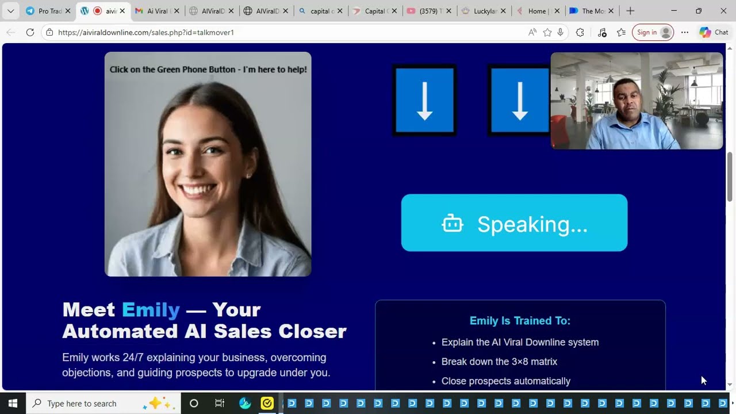The image size is (736, 414).
Task: Open the Windows Start menu
Action: [x=13, y=403]
